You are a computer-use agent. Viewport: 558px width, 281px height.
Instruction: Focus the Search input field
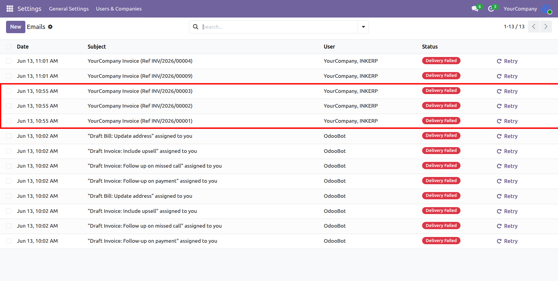[280, 27]
